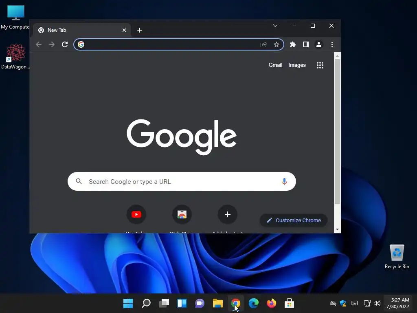Screen dimensions: 417x313
Task: Launch Firefox from the taskbar
Action: click(x=272, y=303)
